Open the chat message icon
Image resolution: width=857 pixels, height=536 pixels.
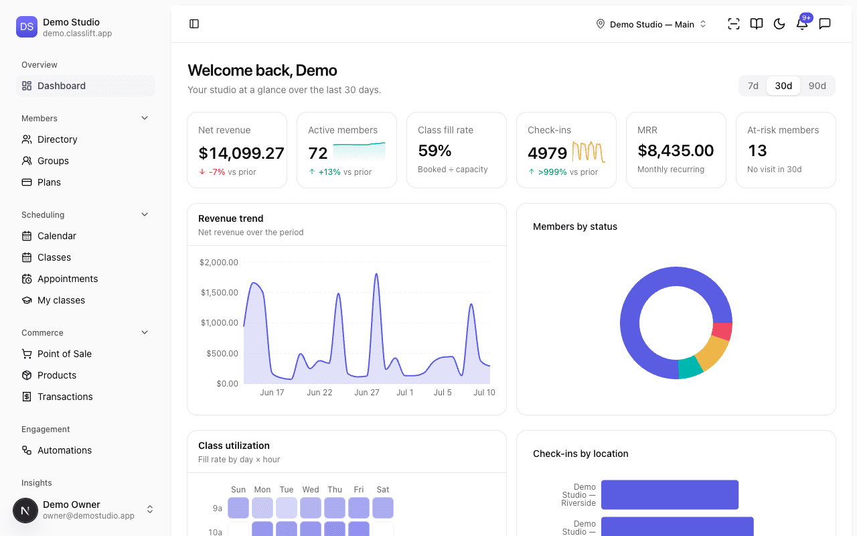click(x=825, y=24)
